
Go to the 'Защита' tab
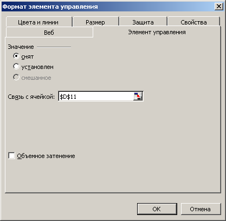point(143,22)
